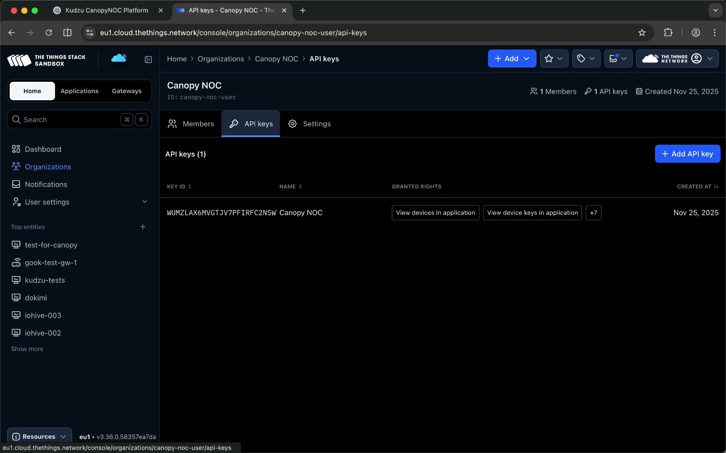726x453 pixels.
Task: Open the Members tab
Action: [191, 124]
